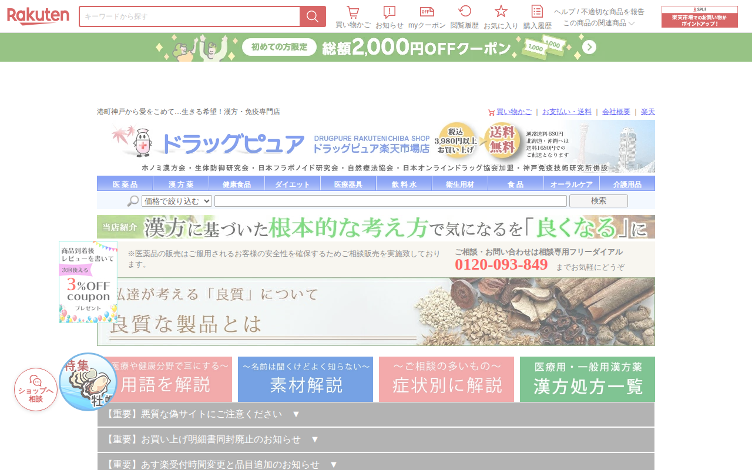
Task: Open the 医療器具 category tab
Action: point(348,184)
